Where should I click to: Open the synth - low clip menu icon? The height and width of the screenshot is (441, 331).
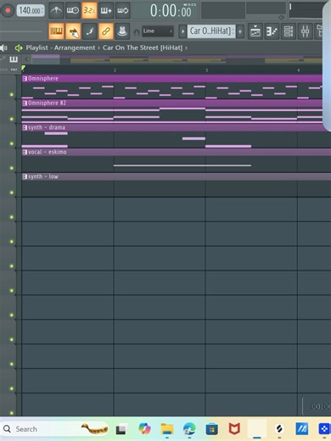click(25, 176)
